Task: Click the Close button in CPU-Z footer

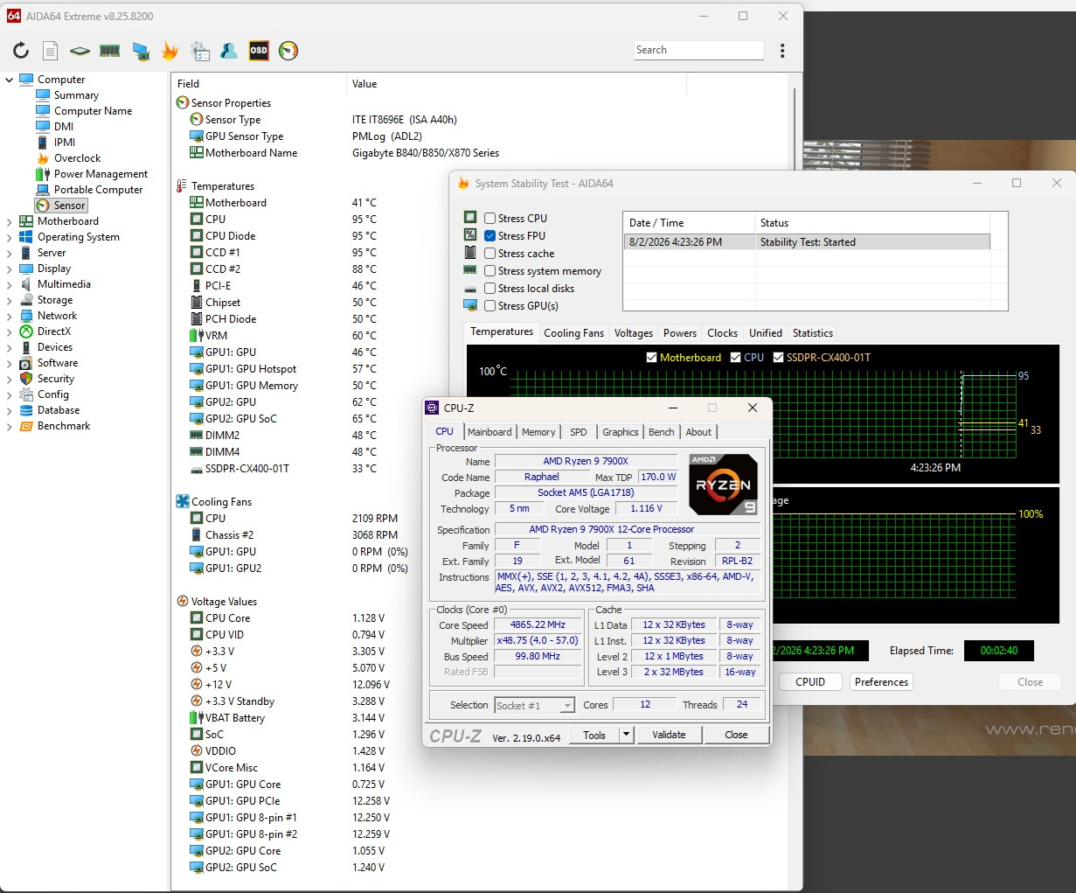Action: point(736,735)
